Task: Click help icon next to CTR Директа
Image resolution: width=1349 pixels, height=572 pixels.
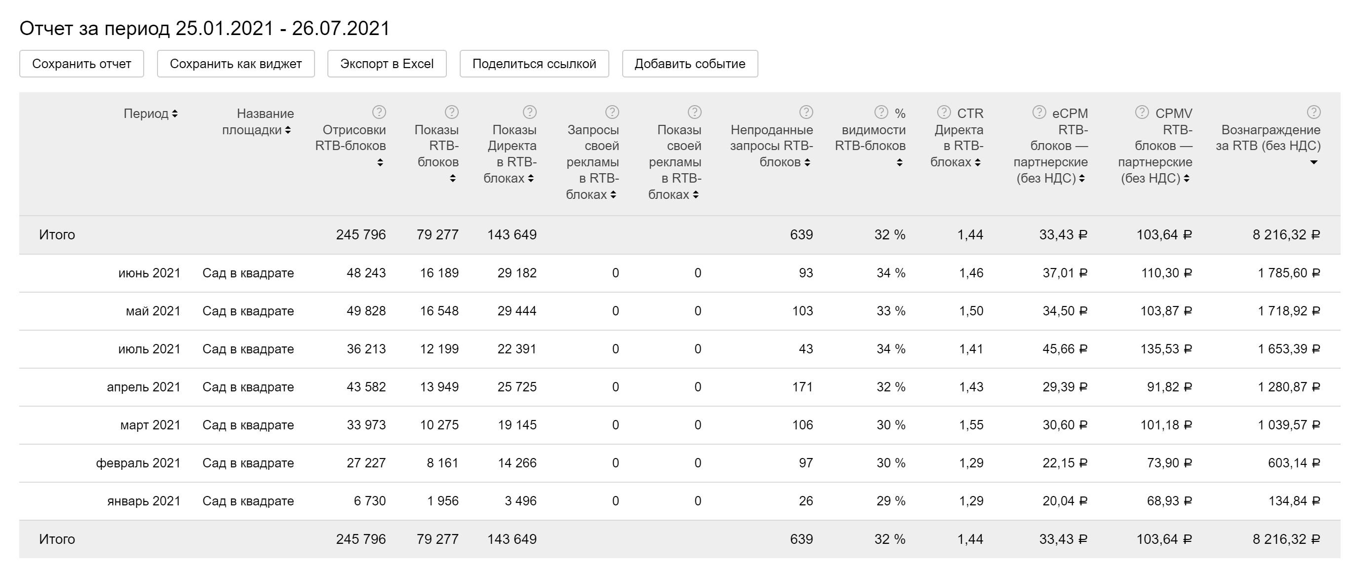Action: pyautogui.click(x=944, y=112)
